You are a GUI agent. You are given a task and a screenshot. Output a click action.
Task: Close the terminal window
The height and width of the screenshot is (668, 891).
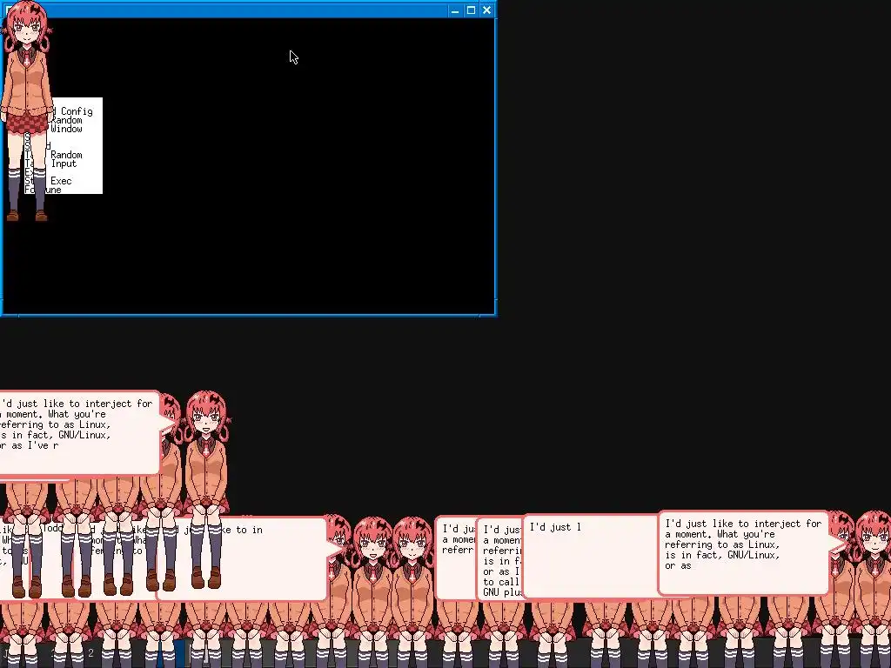pos(487,10)
